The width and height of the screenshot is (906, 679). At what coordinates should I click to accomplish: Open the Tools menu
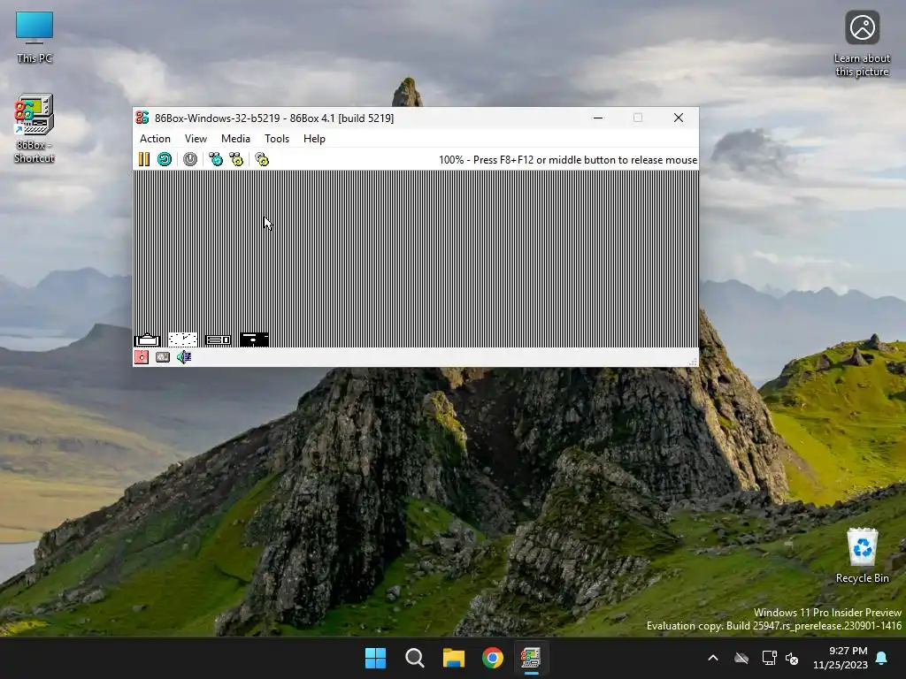277,139
